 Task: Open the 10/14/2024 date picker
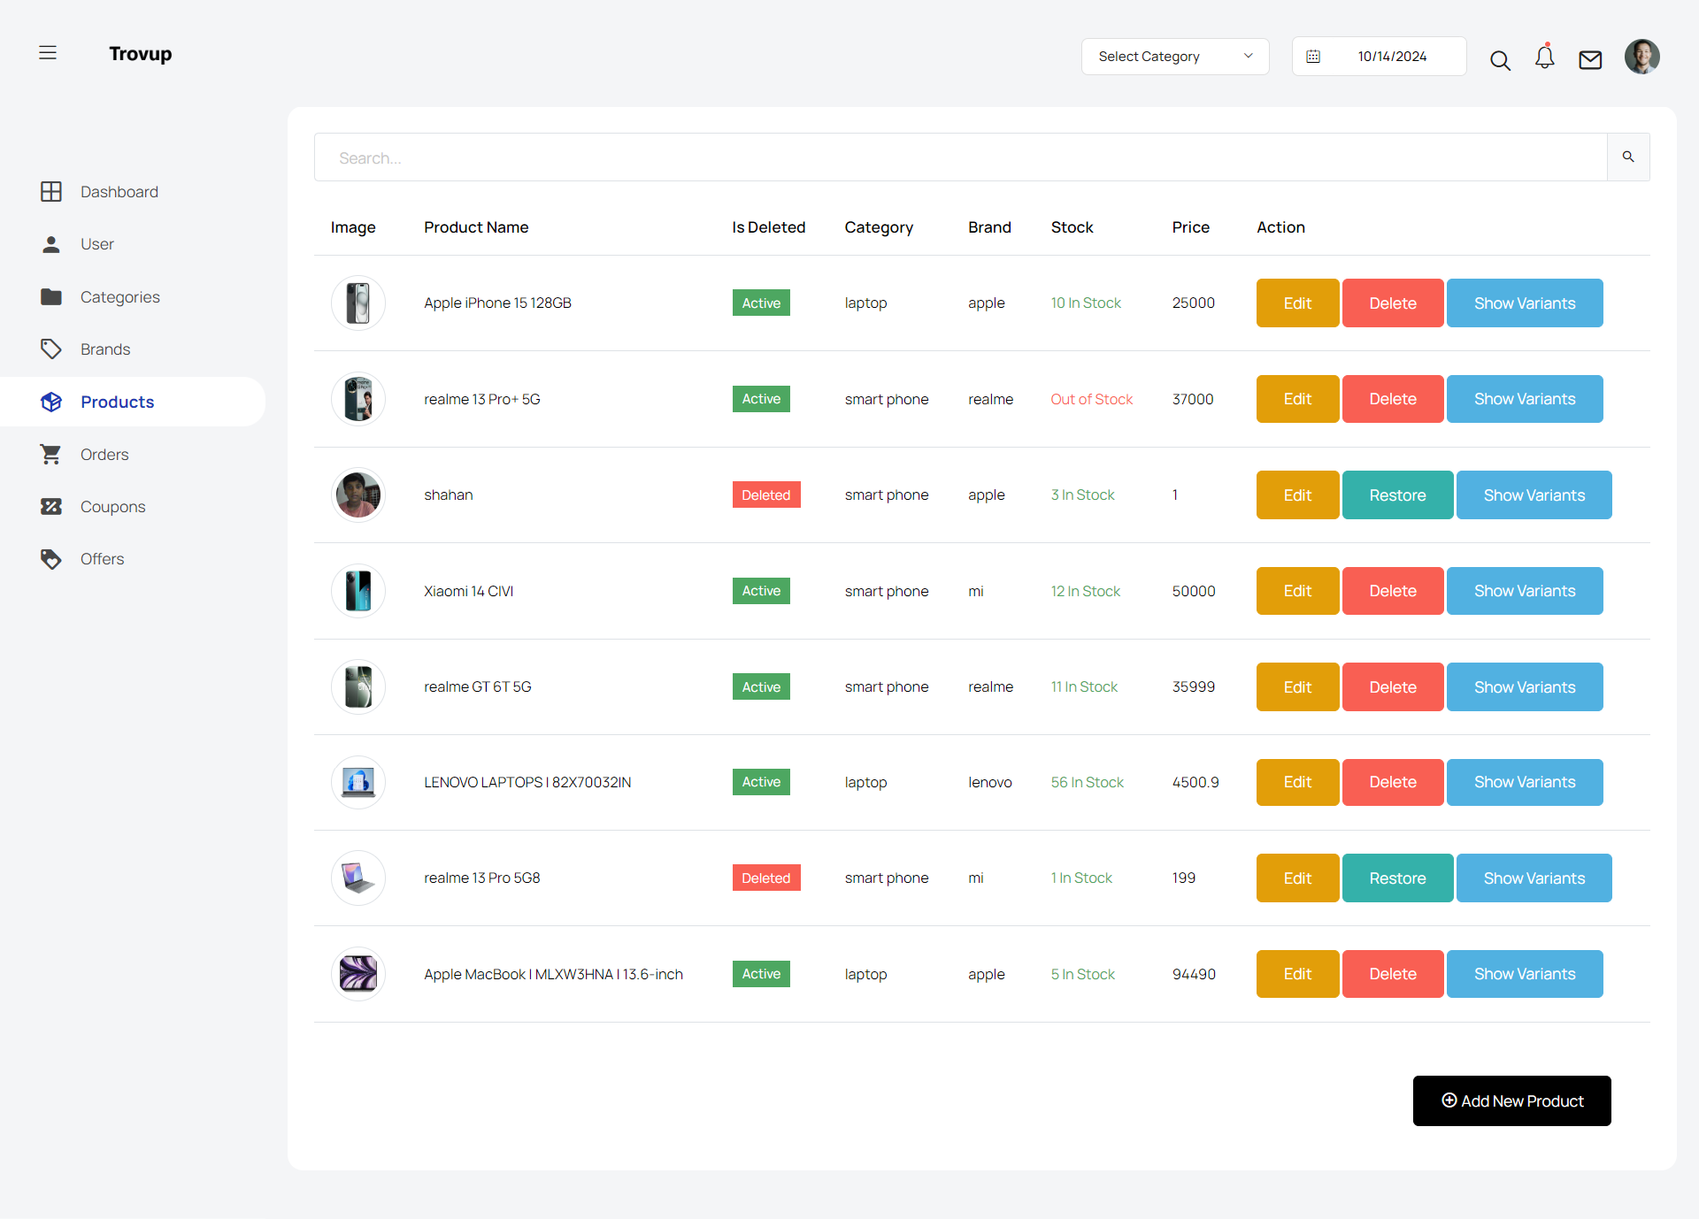point(1392,57)
